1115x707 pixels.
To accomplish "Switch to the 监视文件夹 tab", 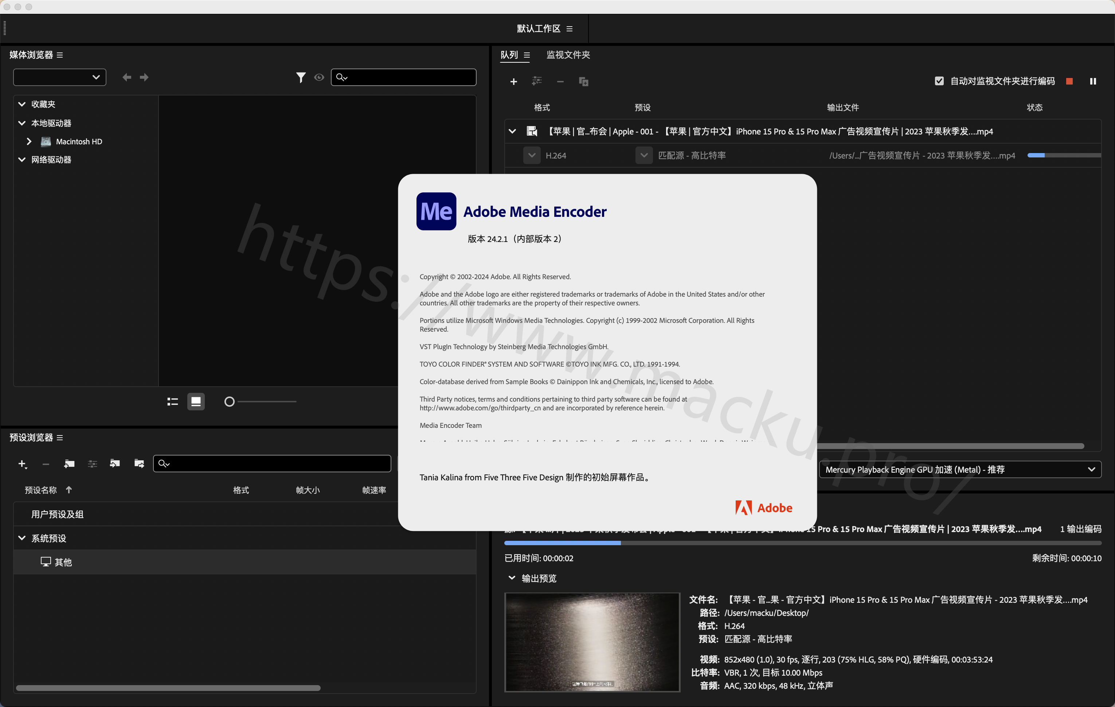I will [x=568, y=55].
